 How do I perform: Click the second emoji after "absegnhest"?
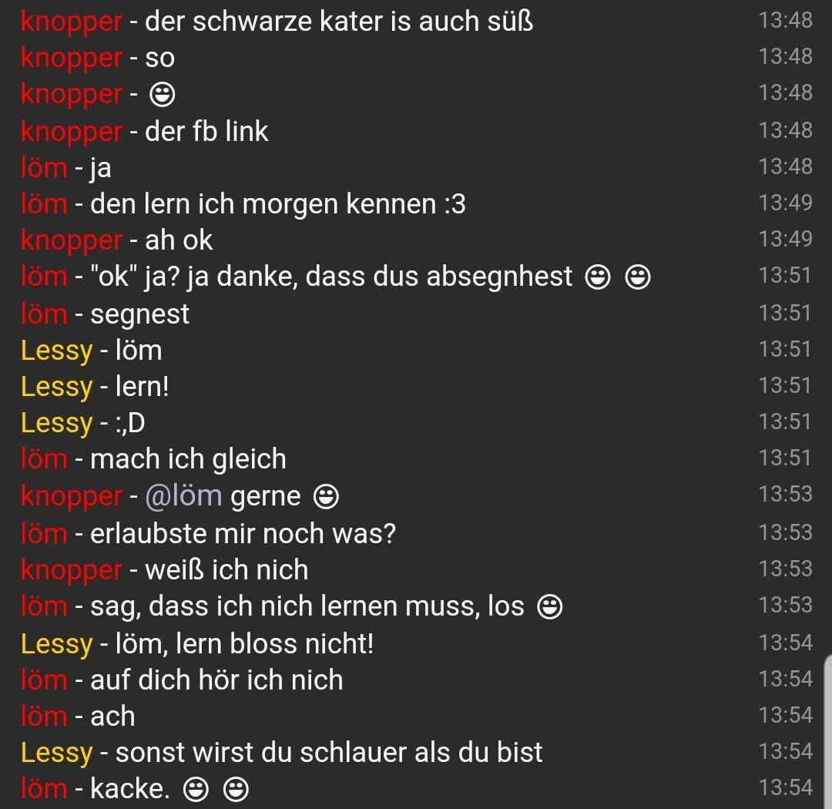pyautogui.click(x=638, y=277)
